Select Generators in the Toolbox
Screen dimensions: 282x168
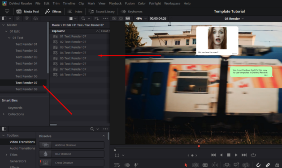[18, 161]
